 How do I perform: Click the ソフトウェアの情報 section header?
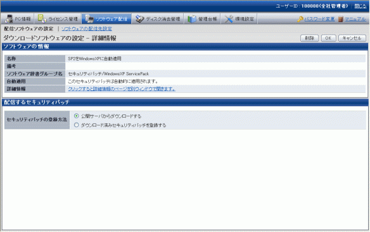[185, 47]
